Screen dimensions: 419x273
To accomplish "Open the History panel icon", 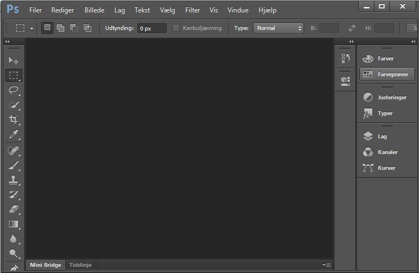I will coord(345,58).
